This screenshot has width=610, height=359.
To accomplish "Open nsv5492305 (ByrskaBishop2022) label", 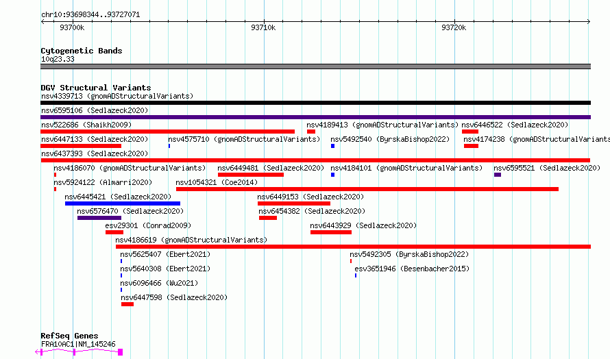I will coord(409,254).
